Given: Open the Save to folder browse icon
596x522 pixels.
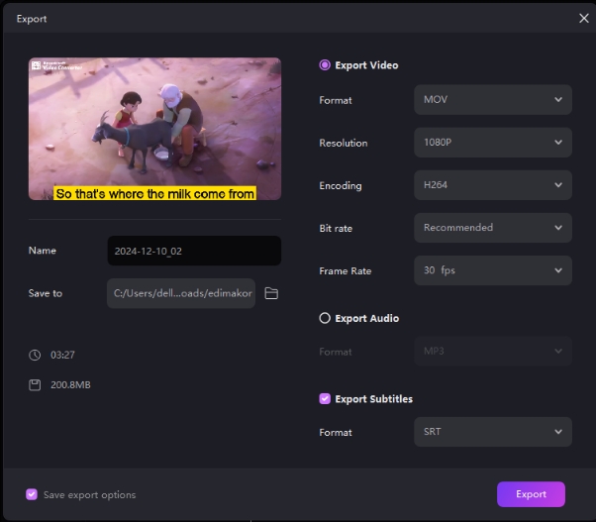Looking at the screenshot, I should (x=271, y=293).
